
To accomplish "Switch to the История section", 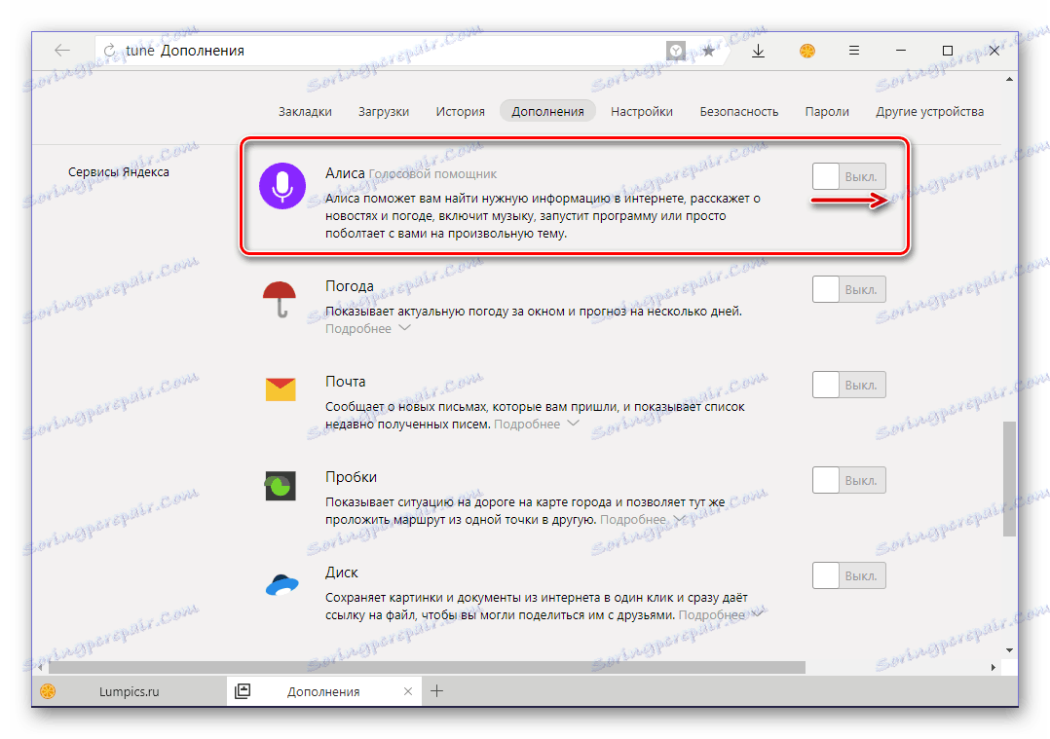I will click(x=460, y=112).
